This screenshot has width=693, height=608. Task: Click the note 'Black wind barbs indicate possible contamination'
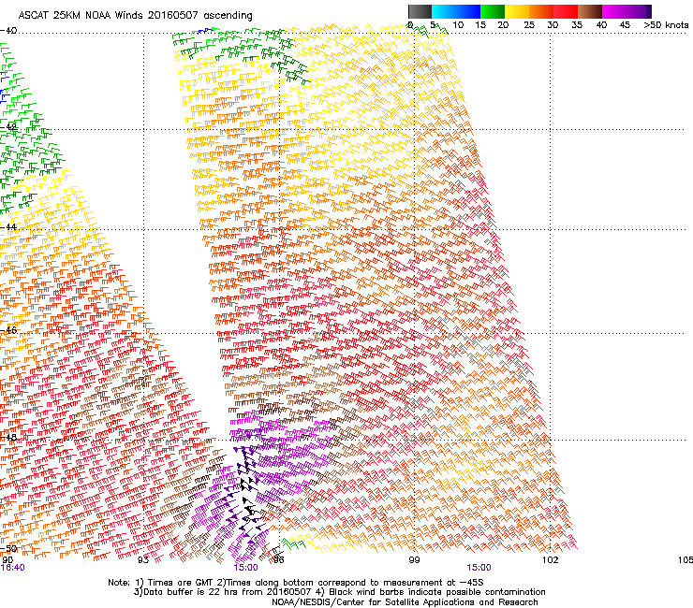tap(437, 592)
